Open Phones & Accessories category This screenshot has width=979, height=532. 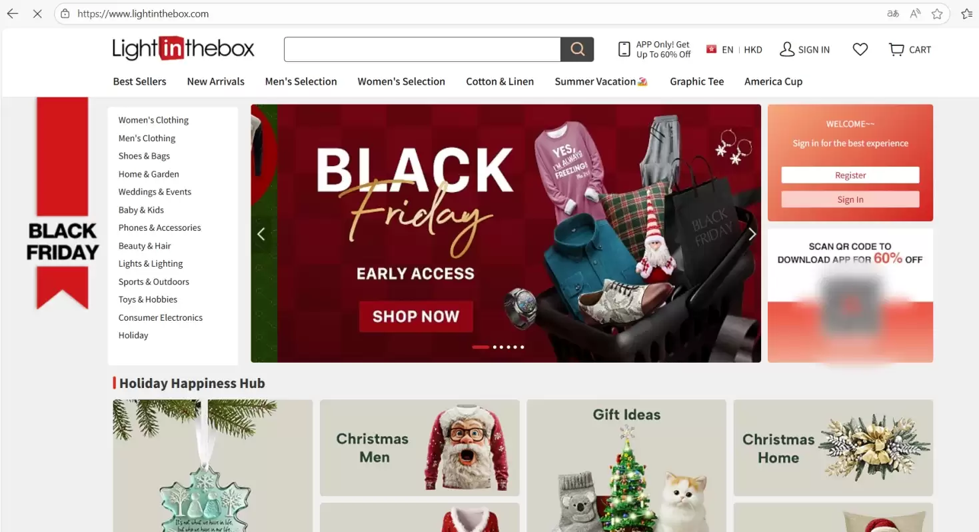coord(160,227)
